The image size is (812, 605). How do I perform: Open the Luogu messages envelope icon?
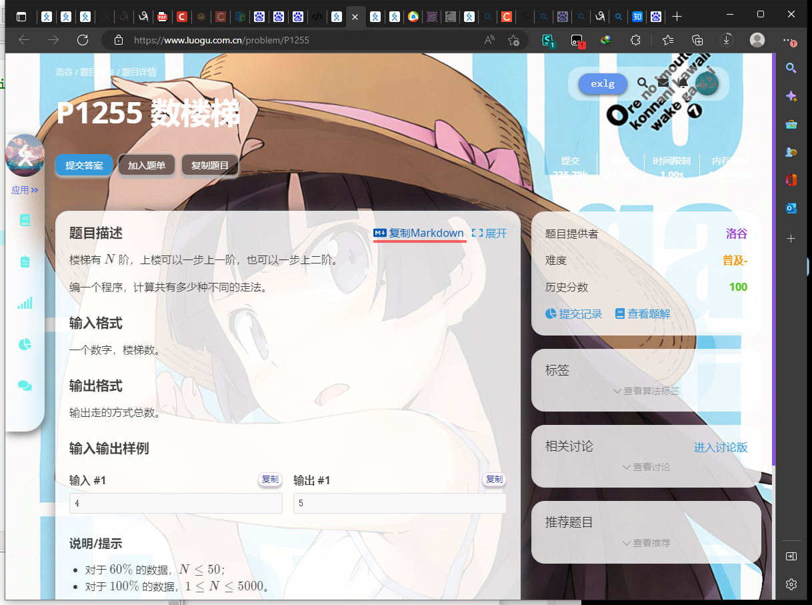pos(663,83)
